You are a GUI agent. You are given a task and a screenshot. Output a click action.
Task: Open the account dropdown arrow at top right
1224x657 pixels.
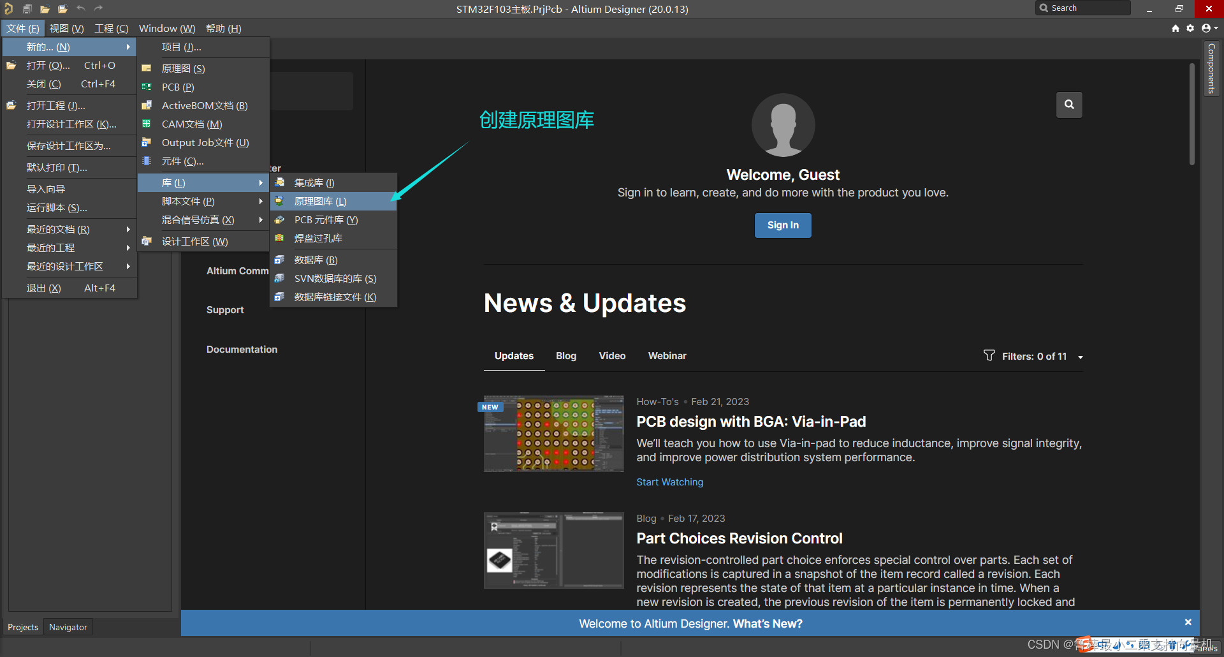[x=1216, y=28]
